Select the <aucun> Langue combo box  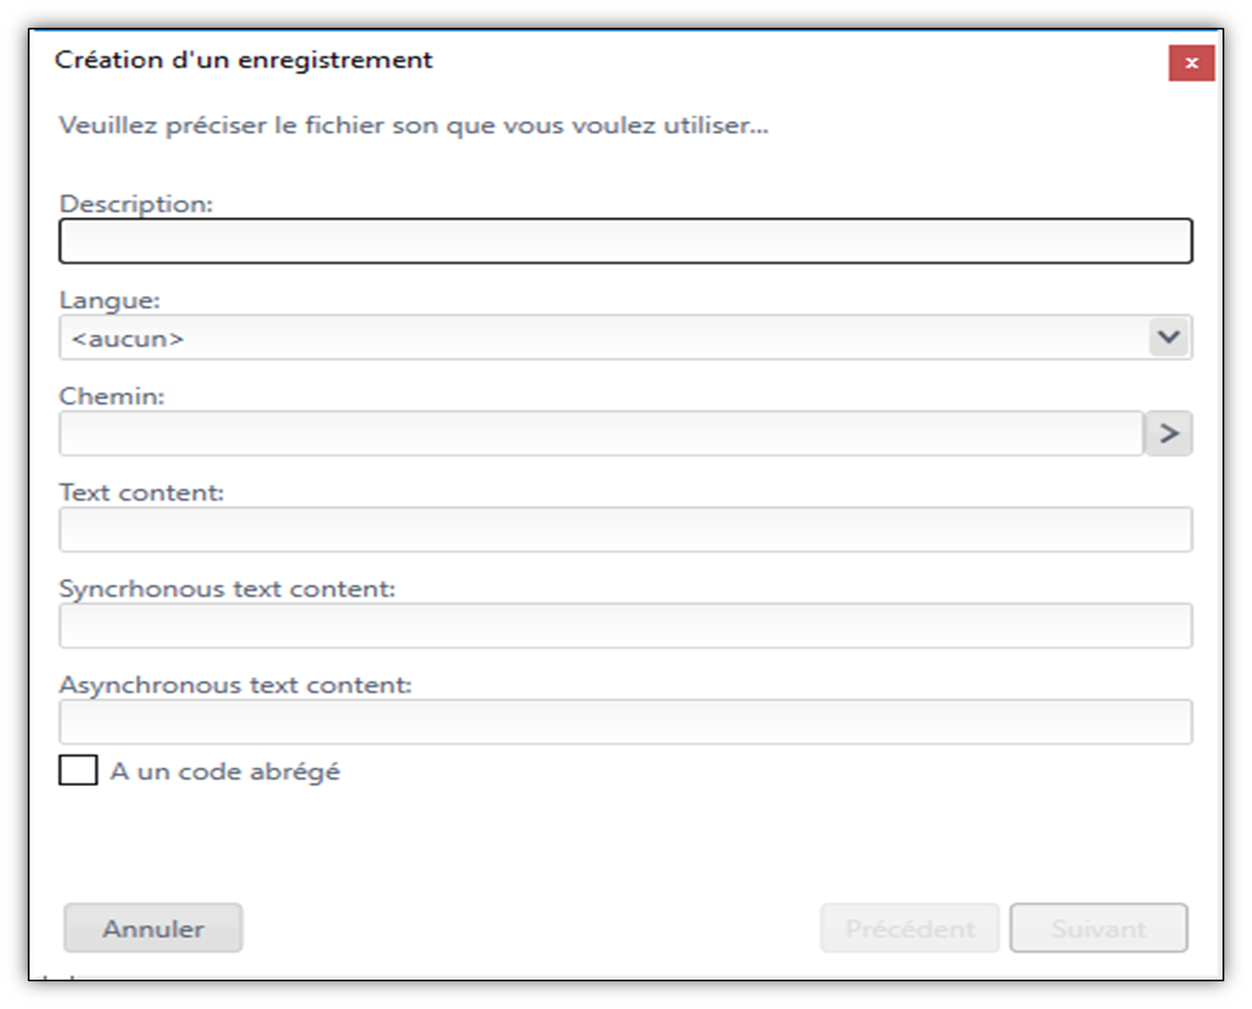coord(626,337)
